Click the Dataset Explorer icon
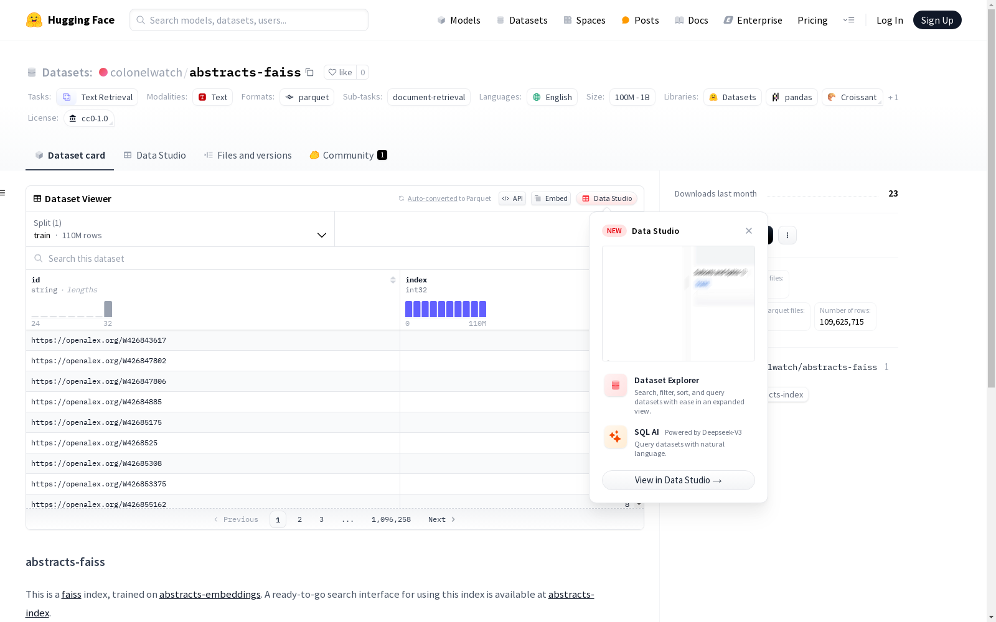The image size is (996, 622). [616, 386]
